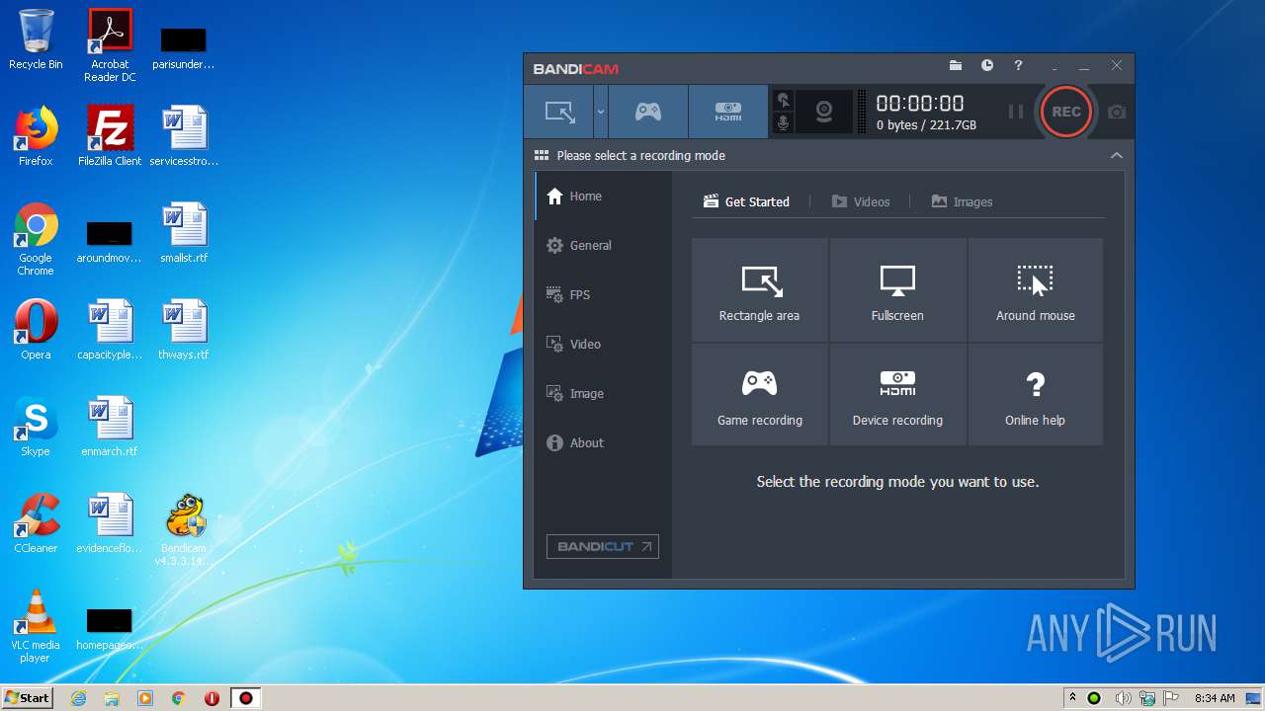Toggle the microphone recording icon

click(x=784, y=123)
